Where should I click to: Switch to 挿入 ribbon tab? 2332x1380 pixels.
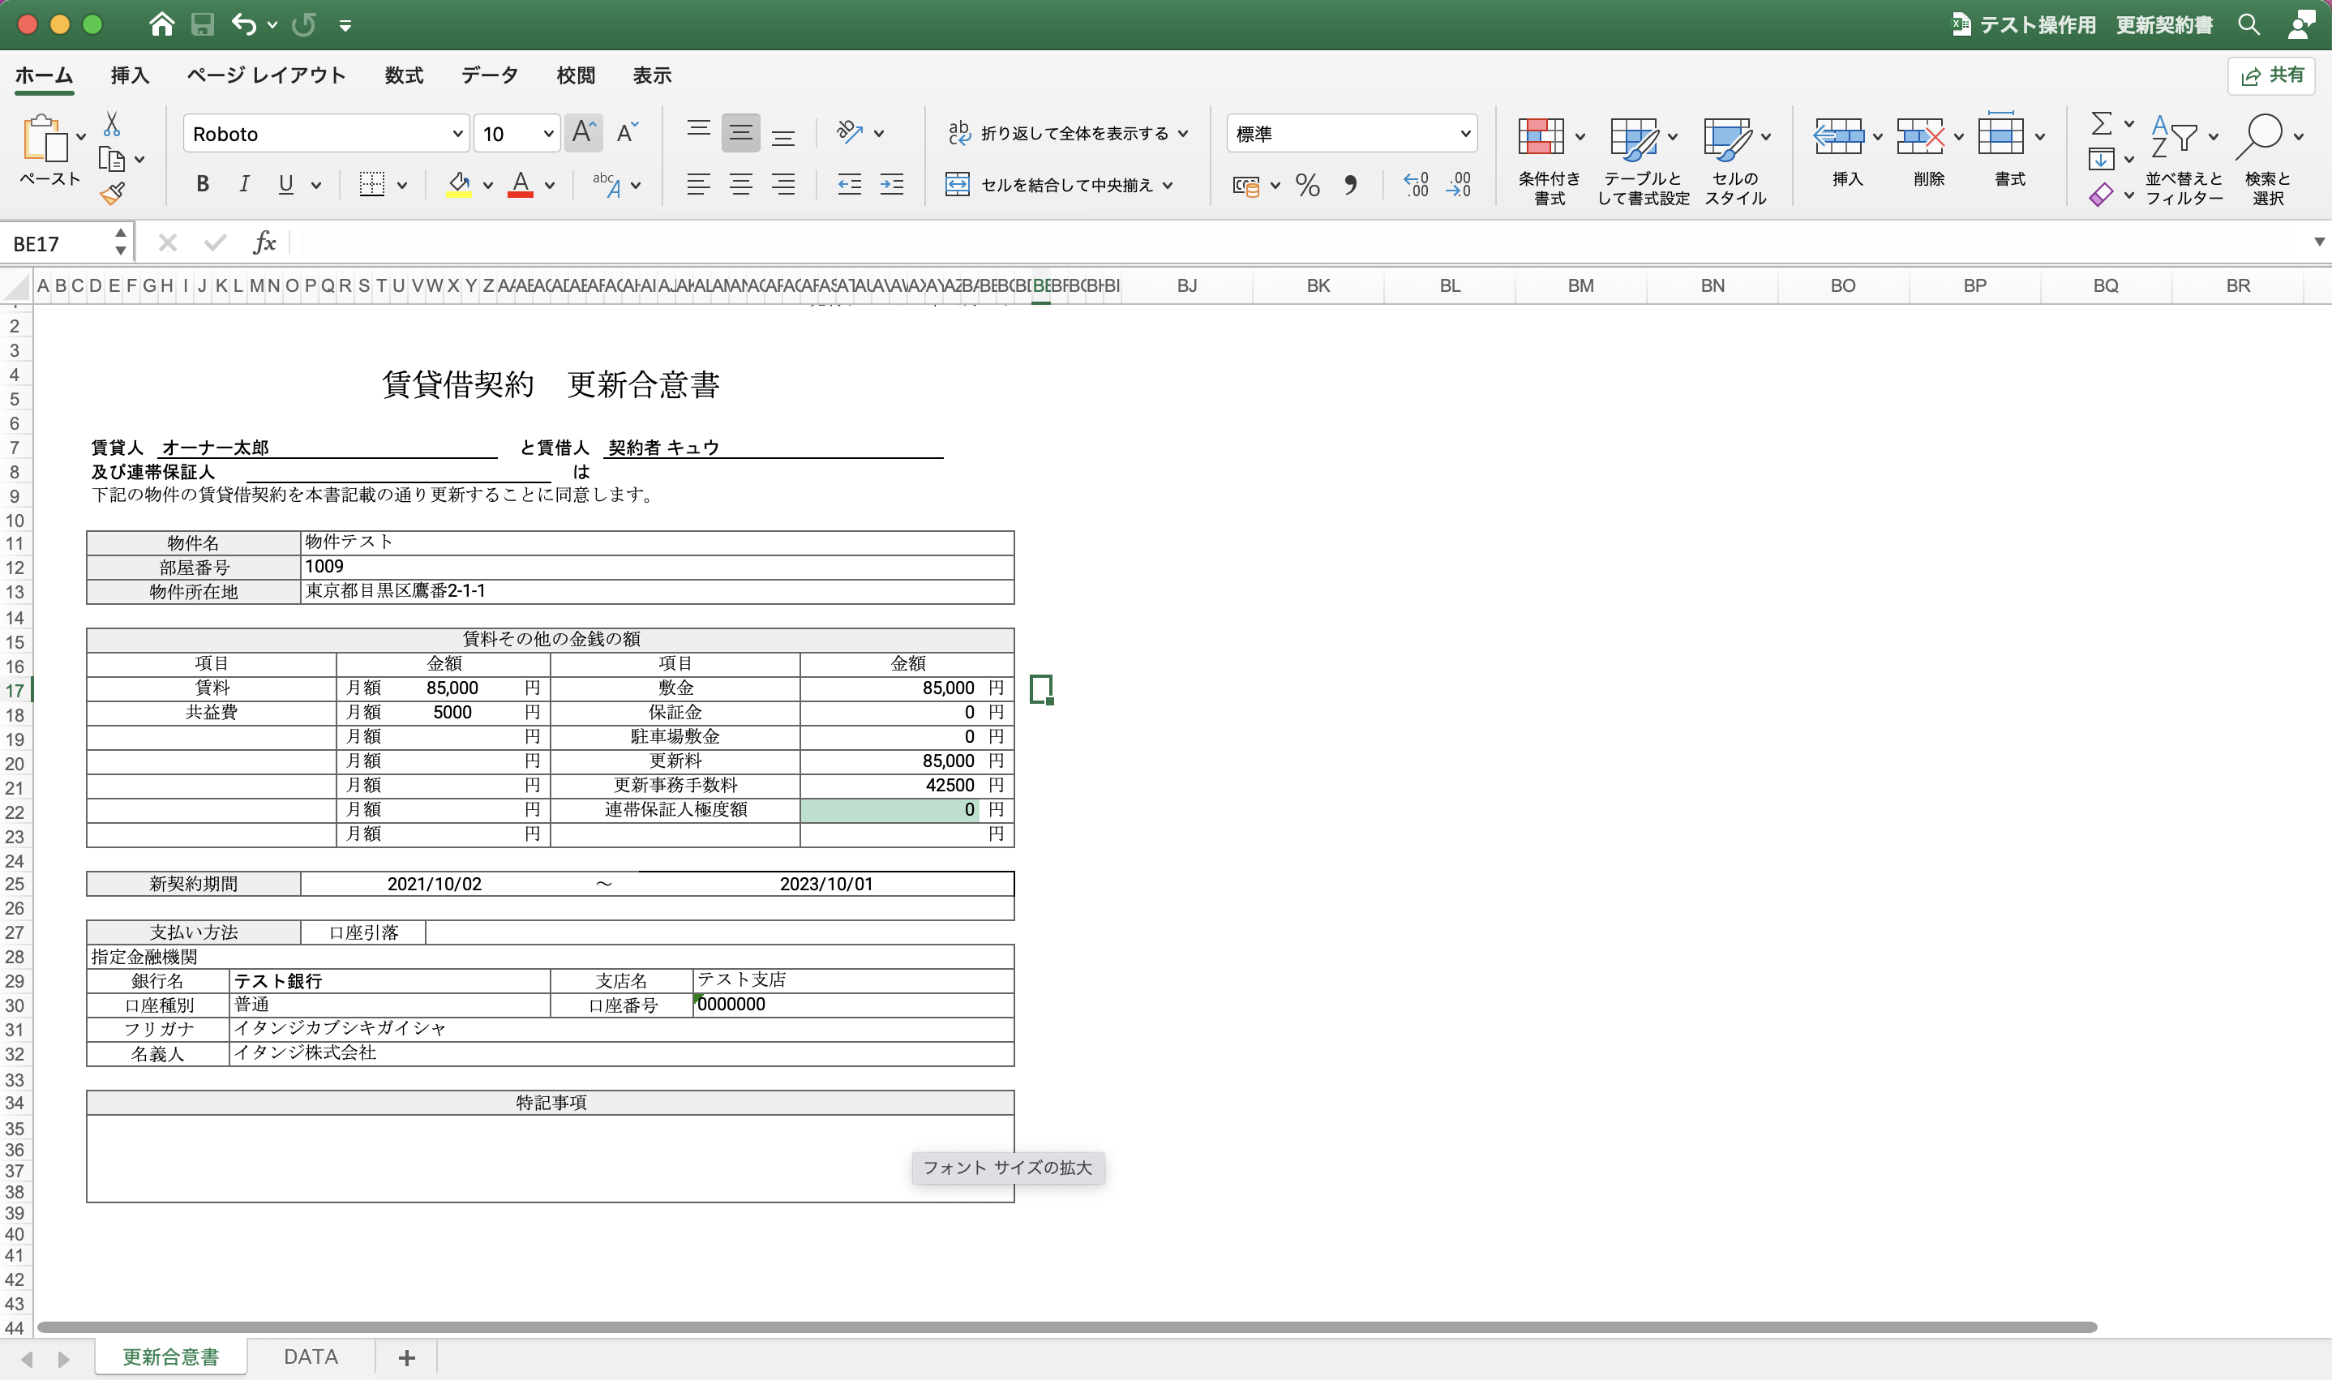point(129,75)
